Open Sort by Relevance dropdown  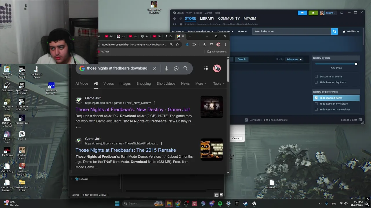click(x=294, y=60)
